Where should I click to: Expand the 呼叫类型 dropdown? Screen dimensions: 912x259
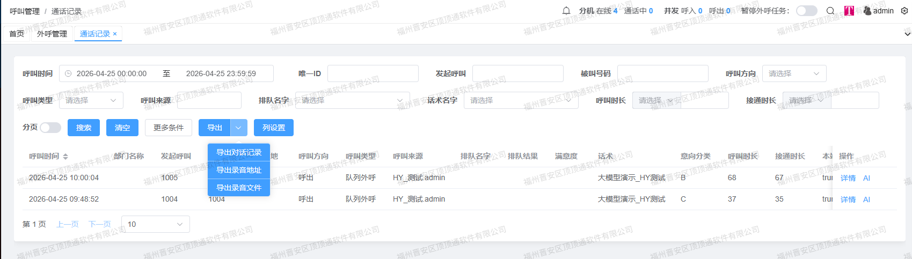click(x=91, y=100)
